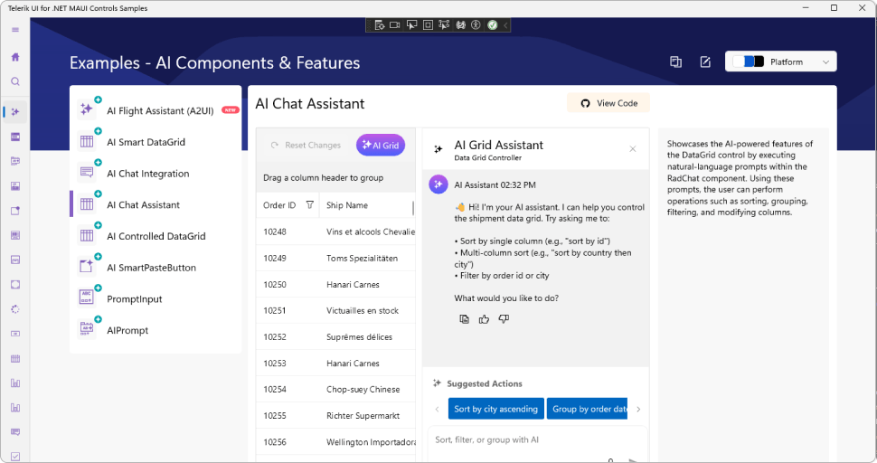Give thumbs down to AI message

[x=504, y=318]
